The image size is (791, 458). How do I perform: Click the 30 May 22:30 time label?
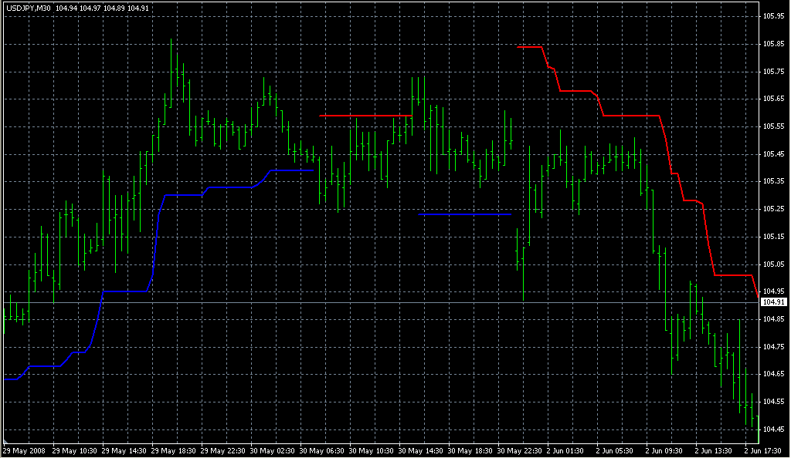click(x=521, y=450)
